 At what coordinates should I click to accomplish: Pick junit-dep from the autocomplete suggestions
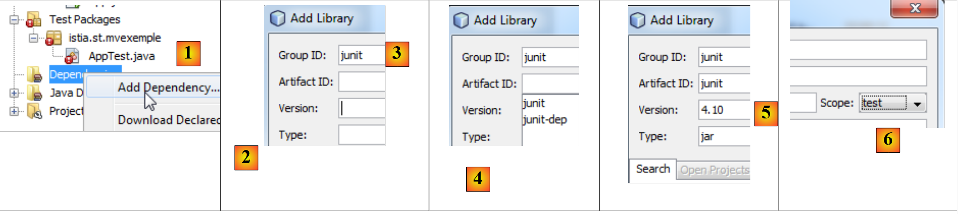pyautogui.click(x=545, y=120)
